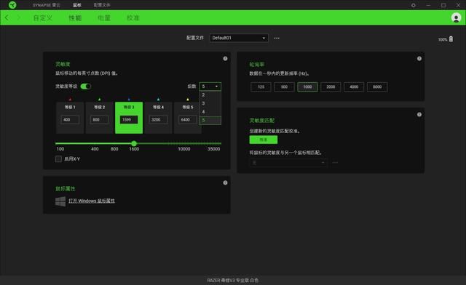Viewport: 466px width, 285px height.
Task: Select the 等级 4 stage card
Action: click(159, 118)
